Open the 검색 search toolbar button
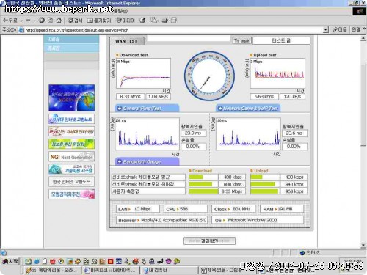This screenshot has width=367, height=275. click(x=75, y=21)
